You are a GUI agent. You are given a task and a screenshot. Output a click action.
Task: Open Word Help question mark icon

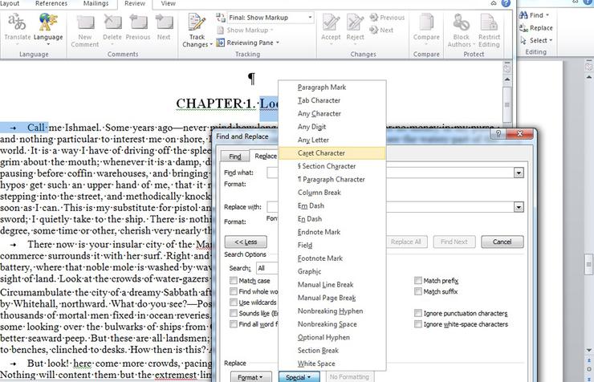506,3
